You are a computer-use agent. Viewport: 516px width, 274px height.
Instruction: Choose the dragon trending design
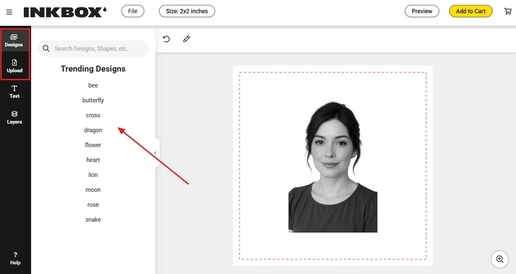93,130
